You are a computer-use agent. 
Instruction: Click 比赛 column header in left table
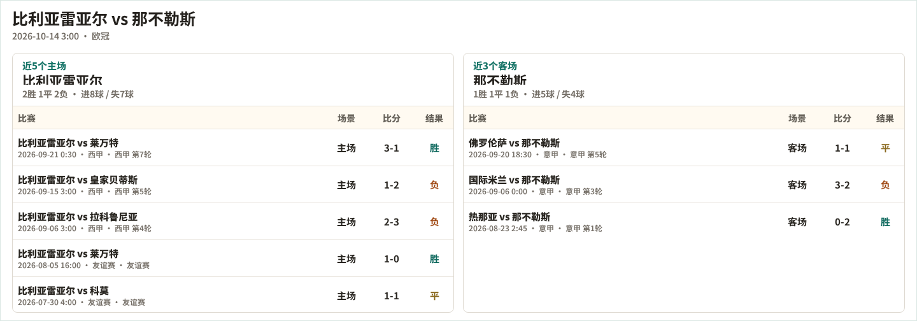(x=27, y=118)
